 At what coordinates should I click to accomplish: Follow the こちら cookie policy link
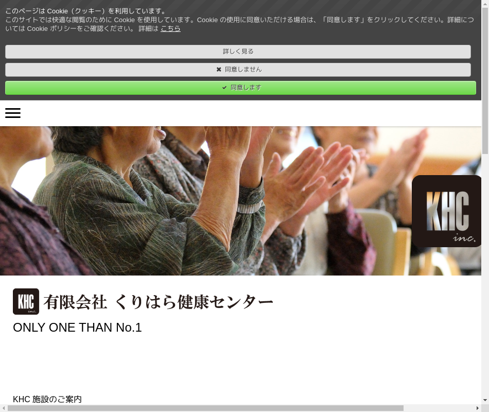pyautogui.click(x=170, y=29)
